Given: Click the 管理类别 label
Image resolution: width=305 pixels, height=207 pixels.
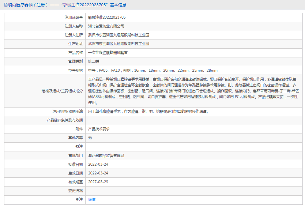Looking at the screenshot, I should coord(75,61).
